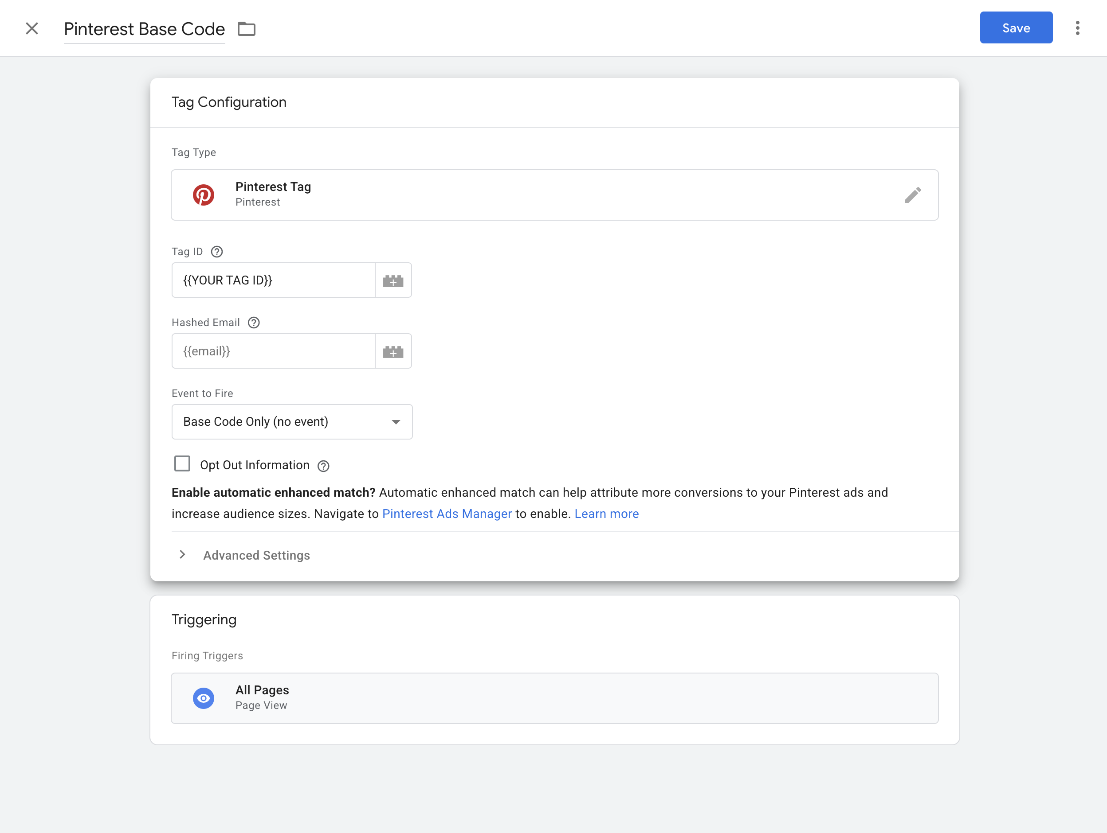The height and width of the screenshot is (833, 1107).
Task: Click the pencil edit icon for Tag Type
Action: 912,195
